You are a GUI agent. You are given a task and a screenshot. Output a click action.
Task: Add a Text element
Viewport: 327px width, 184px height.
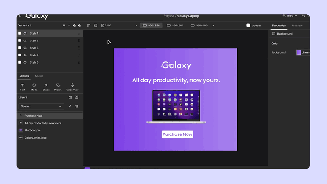pos(23,87)
